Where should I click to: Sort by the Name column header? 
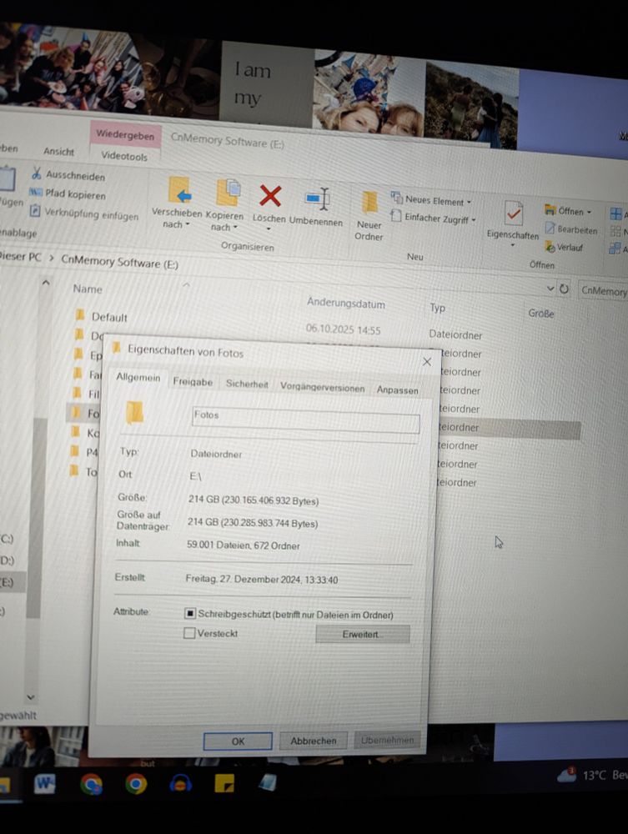click(88, 289)
